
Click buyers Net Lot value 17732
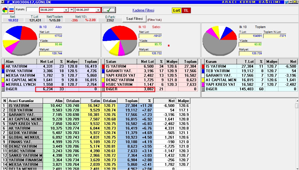(51, 36)
